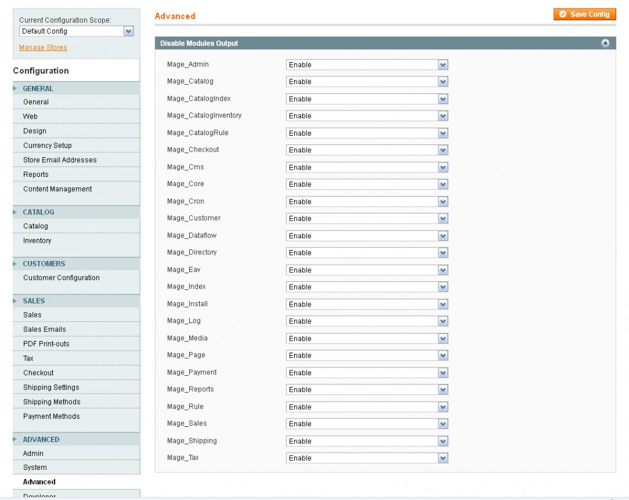The width and height of the screenshot is (629, 500).
Task: Collapse the ADVANCED sidebar section
Action: coord(76,439)
